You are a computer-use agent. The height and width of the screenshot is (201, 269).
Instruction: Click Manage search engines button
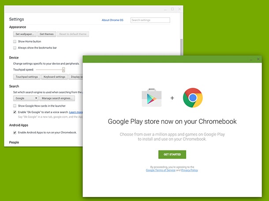[57, 98]
